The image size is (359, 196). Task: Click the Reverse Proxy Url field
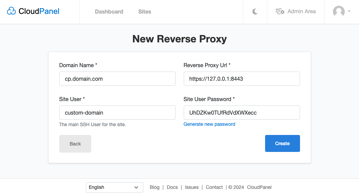tap(241, 79)
